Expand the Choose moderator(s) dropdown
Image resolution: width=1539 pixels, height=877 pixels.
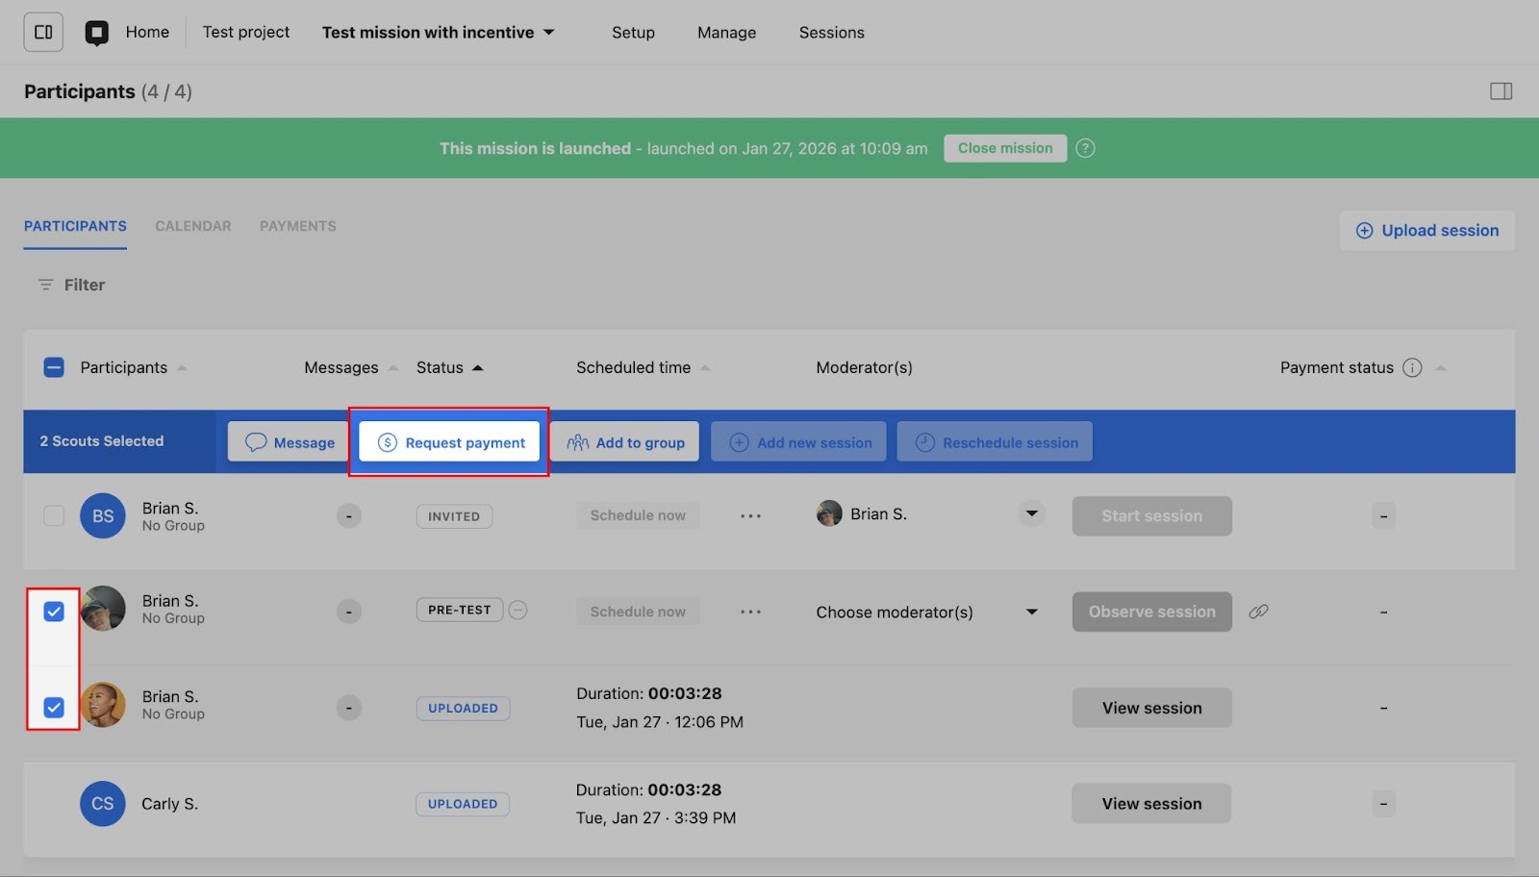tap(1031, 612)
